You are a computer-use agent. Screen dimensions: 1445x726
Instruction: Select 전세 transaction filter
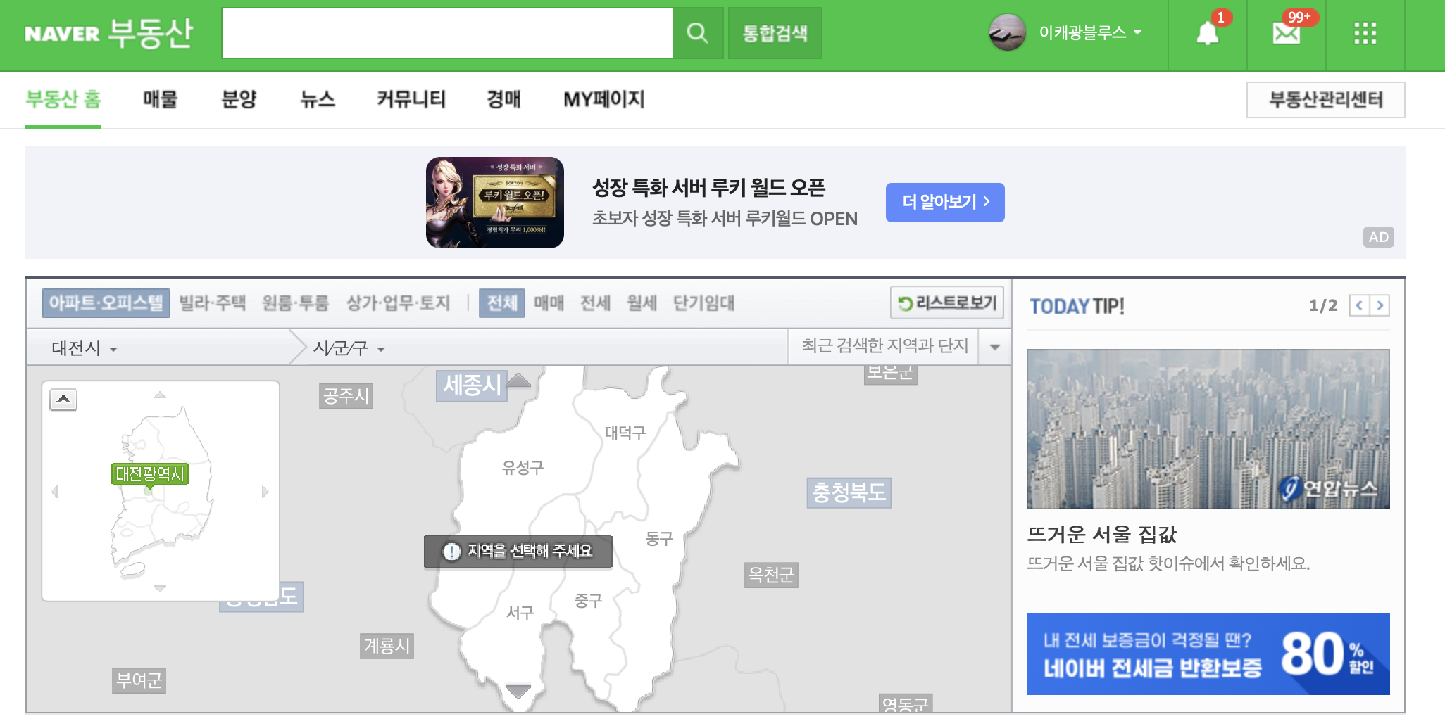pyautogui.click(x=595, y=303)
